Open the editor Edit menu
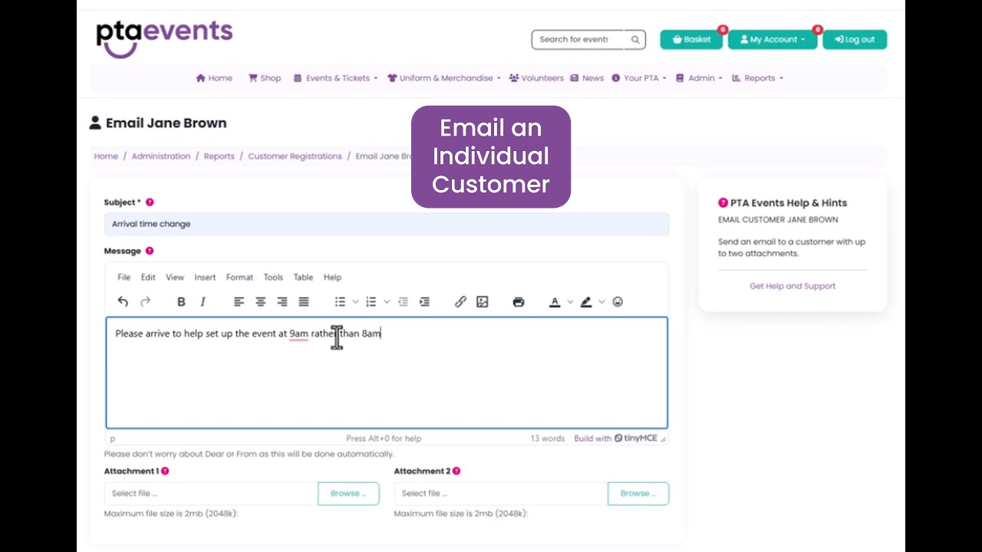This screenshot has width=982, height=552. [x=148, y=278]
